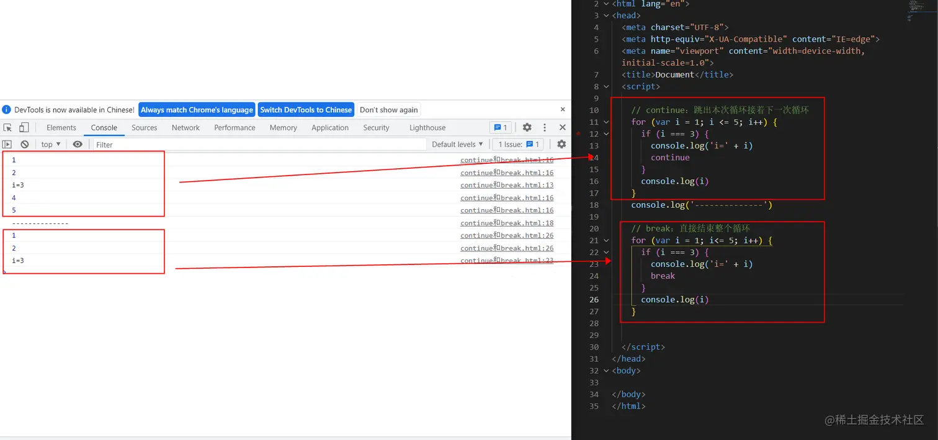Clear the console with the ban icon
938x440 pixels.
click(25, 144)
